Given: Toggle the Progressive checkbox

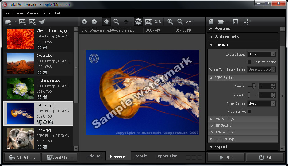Looking at the screenshot, I should [249, 111].
